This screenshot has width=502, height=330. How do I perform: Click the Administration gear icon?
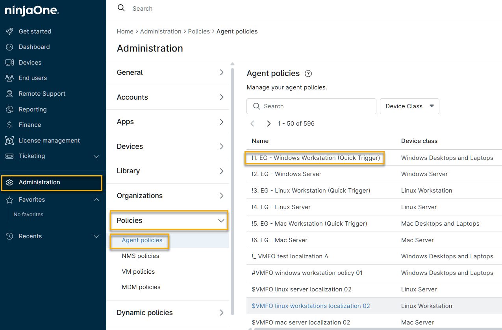[10, 182]
